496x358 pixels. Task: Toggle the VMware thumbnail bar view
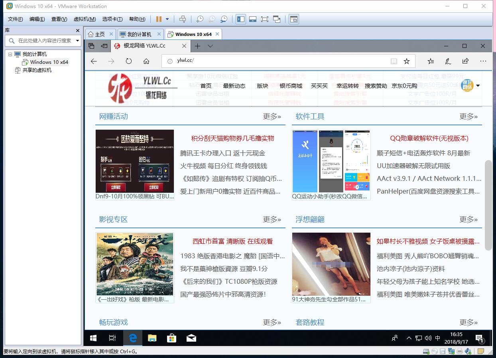(252, 19)
